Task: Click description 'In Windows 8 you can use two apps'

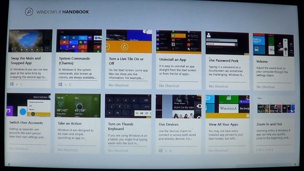Action: click(x=29, y=73)
